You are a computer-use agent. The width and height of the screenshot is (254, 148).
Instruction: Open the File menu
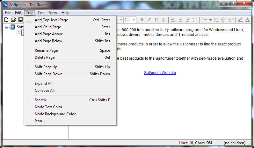click(8, 13)
